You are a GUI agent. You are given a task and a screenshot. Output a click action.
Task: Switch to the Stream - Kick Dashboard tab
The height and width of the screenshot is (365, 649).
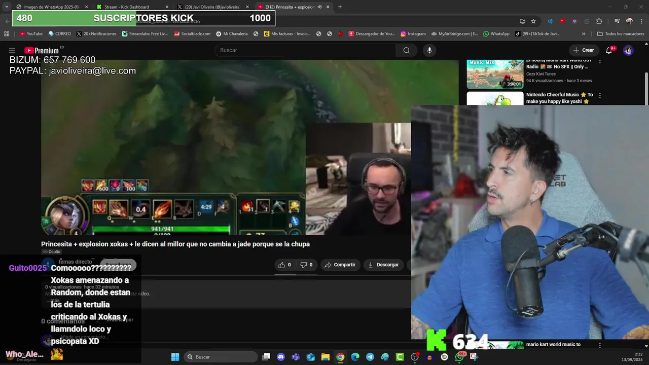click(132, 7)
